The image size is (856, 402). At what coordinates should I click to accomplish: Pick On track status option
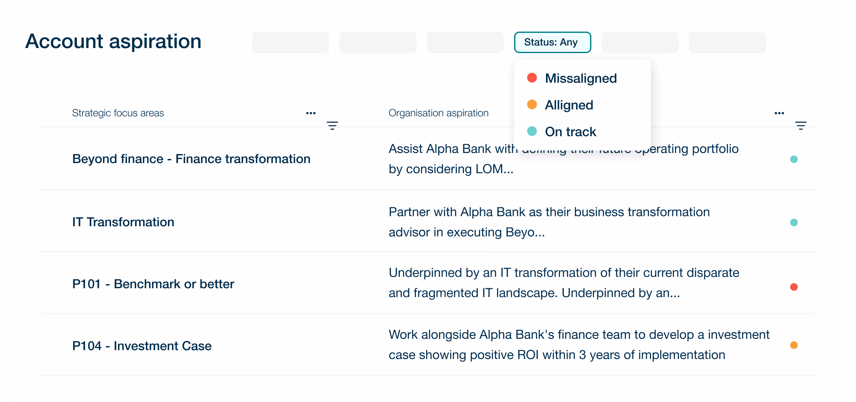click(570, 132)
